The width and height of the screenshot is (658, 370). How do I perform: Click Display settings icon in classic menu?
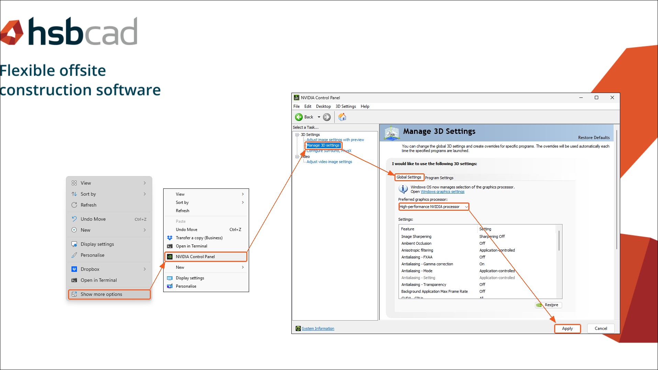tap(170, 278)
